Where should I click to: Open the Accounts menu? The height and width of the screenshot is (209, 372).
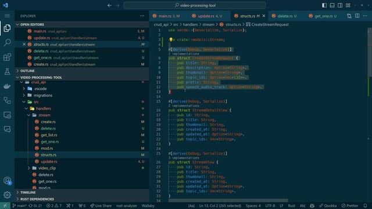7,181
